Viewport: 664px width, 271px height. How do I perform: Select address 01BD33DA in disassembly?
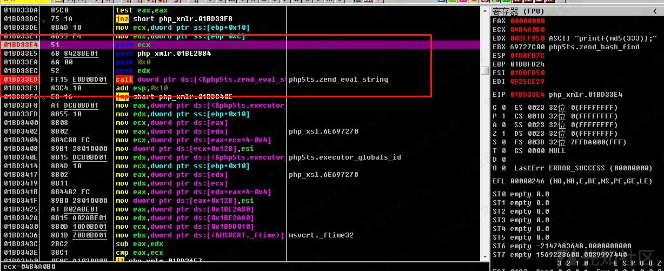(x=21, y=10)
